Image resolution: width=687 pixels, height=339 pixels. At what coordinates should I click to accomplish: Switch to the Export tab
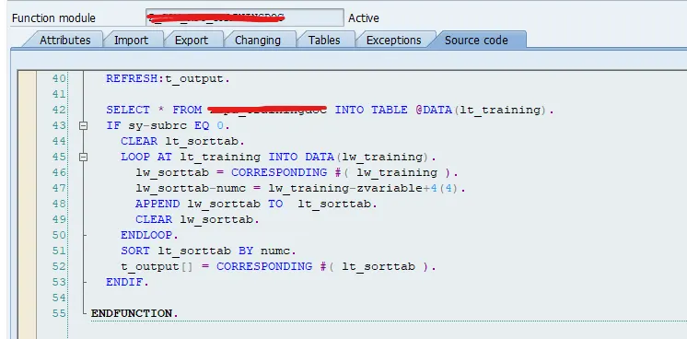coord(192,40)
